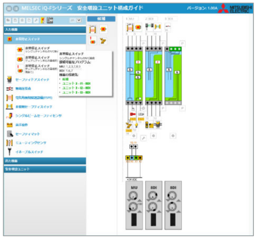Open gear settings under unit 3
The height and width of the screenshot is (239, 258).
pos(173,136)
